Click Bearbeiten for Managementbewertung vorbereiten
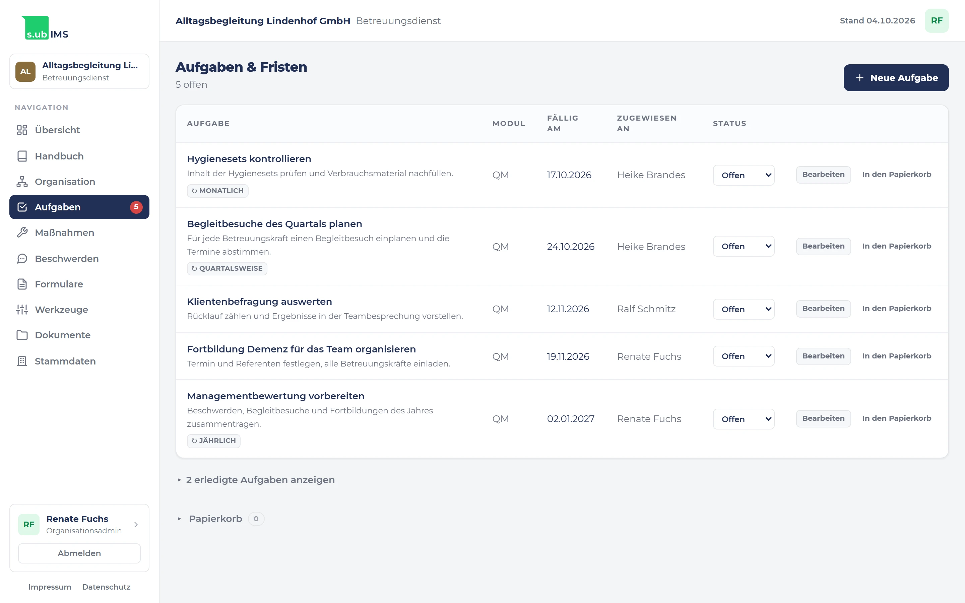 [x=823, y=418]
